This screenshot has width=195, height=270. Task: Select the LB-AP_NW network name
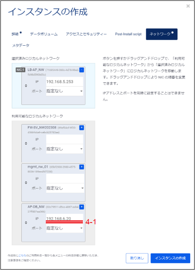coord(36,70)
